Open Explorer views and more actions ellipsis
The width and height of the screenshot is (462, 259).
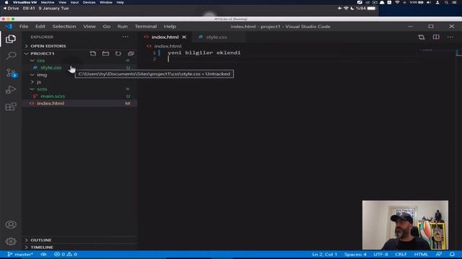[126, 37]
